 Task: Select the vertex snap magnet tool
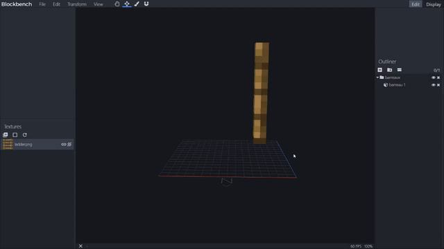pyautogui.click(x=146, y=4)
